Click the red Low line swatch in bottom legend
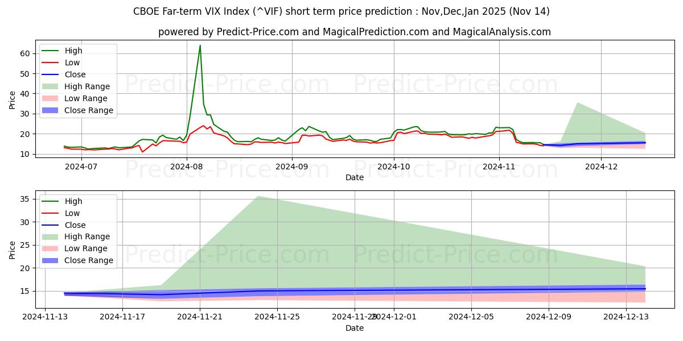This screenshot has width=683, height=341. (x=51, y=213)
